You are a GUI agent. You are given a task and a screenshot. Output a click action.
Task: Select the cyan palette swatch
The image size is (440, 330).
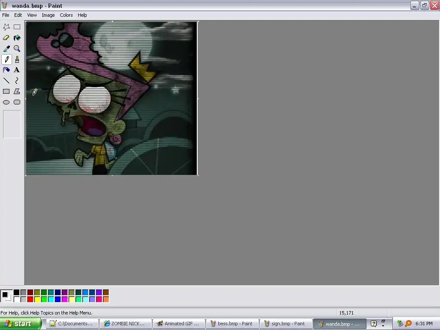51,299
